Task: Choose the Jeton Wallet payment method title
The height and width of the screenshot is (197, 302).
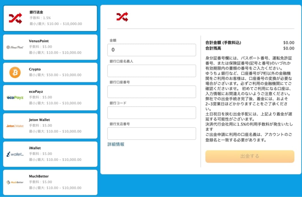Action: [39, 120]
